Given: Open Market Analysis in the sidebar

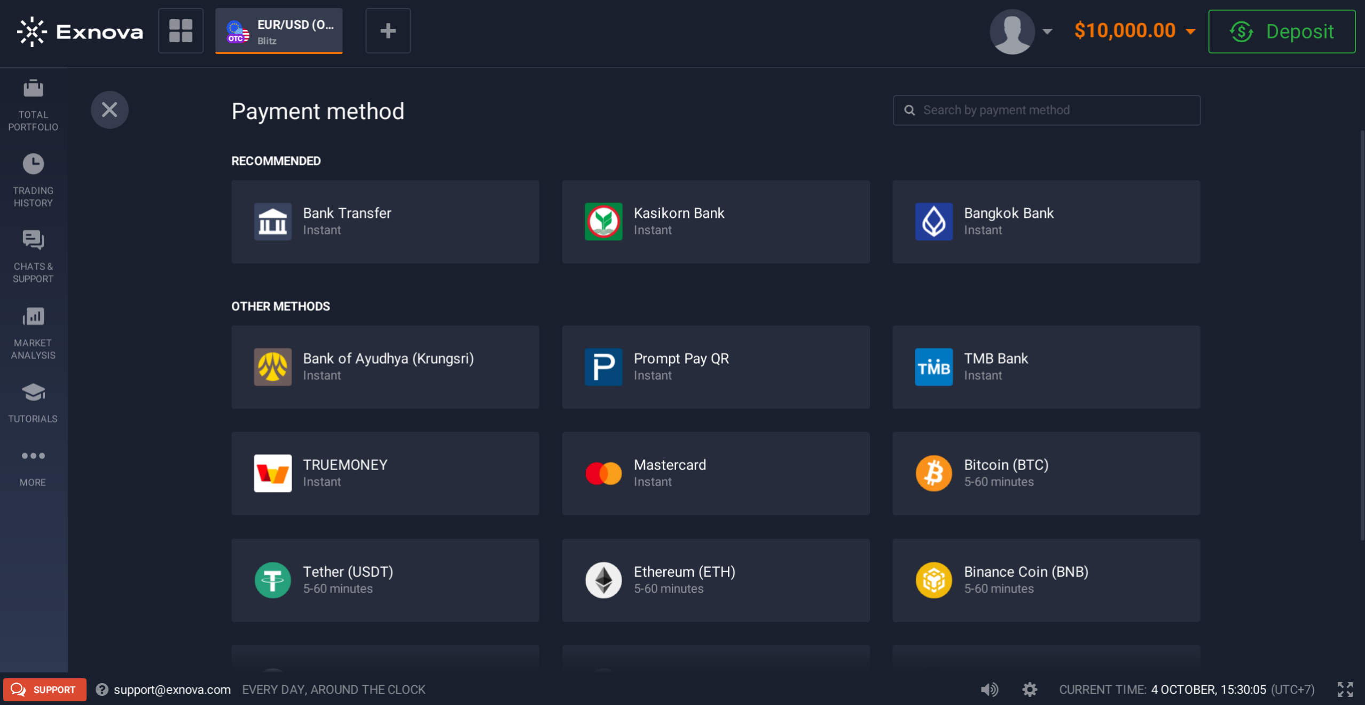Looking at the screenshot, I should click(33, 333).
